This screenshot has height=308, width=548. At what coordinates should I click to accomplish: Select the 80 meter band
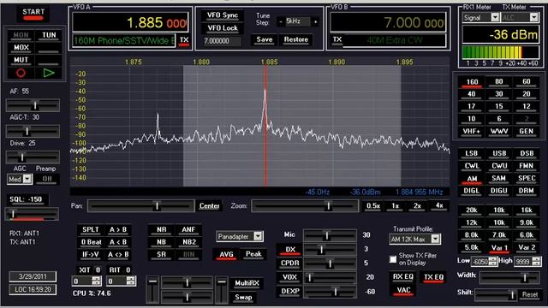click(x=499, y=82)
